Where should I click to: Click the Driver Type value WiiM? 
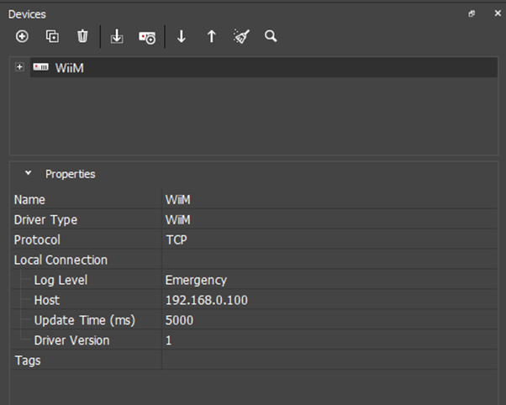[x=329, y=219]
